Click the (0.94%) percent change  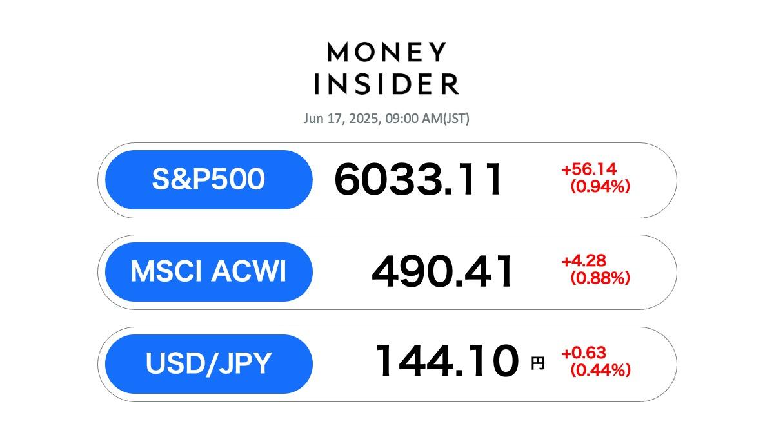coord(600,187)
